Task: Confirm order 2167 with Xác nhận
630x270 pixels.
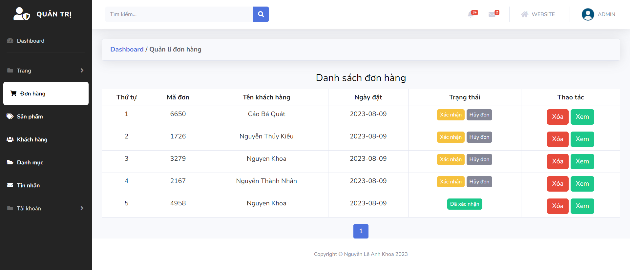Action: point(451,182)
